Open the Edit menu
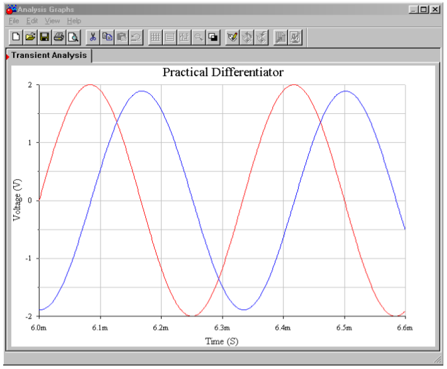This screenshot has height=369, width=447. click(32, 21)
